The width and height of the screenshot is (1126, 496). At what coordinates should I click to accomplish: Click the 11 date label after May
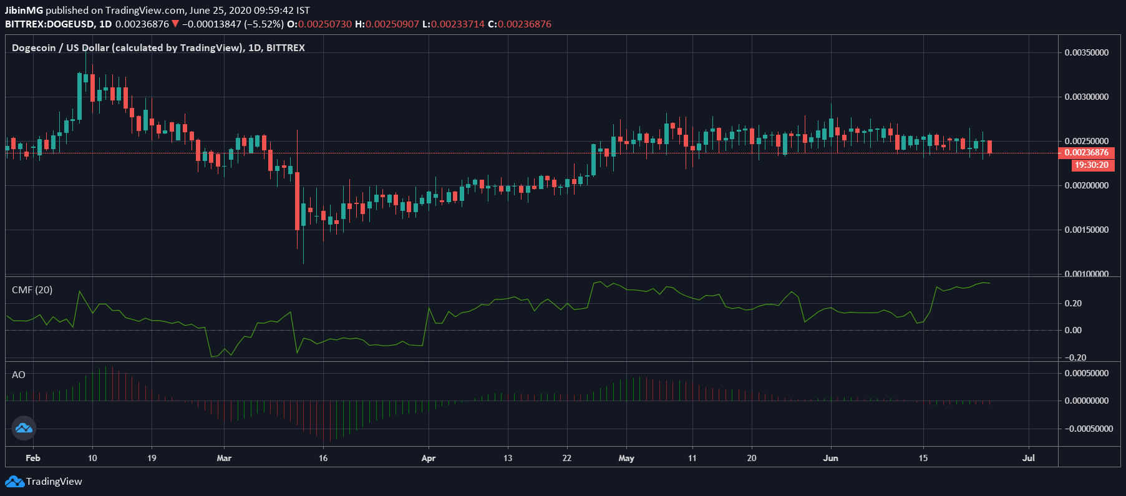pos(692,458)
